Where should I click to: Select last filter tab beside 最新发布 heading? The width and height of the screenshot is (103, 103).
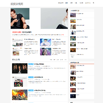65,60
